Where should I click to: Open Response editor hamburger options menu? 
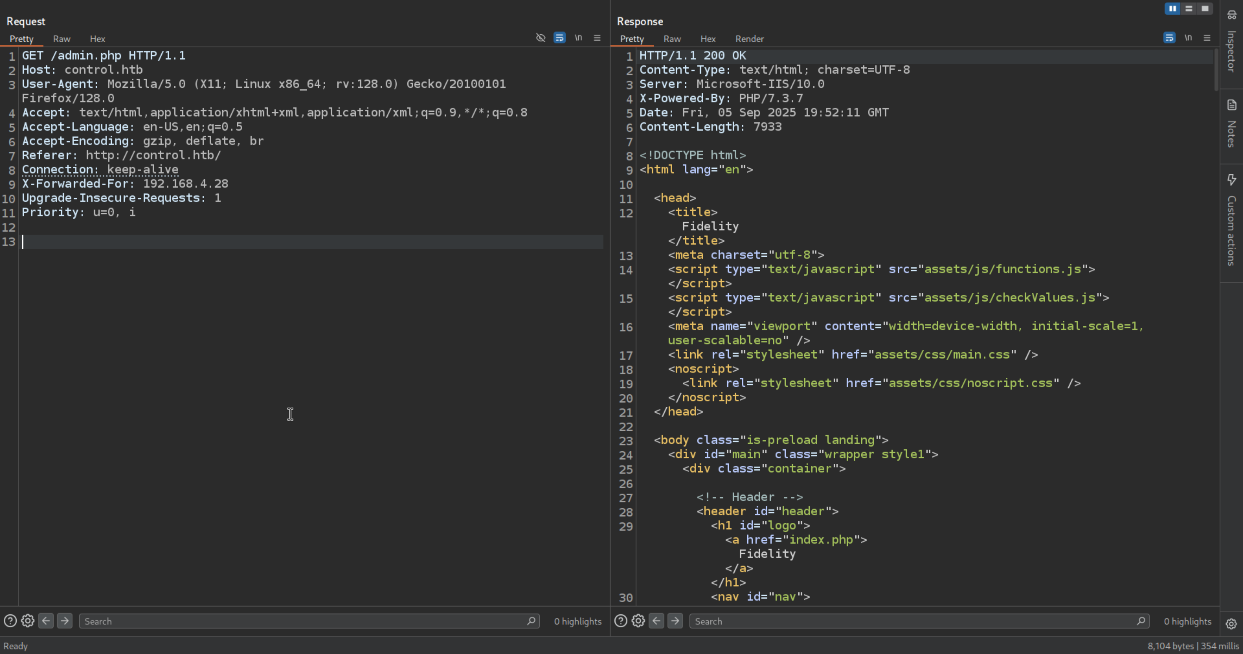click(x=1207, y=38)
